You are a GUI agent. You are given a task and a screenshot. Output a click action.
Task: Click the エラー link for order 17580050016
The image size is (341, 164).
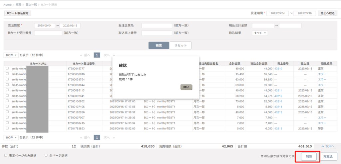tap(322, 74)
